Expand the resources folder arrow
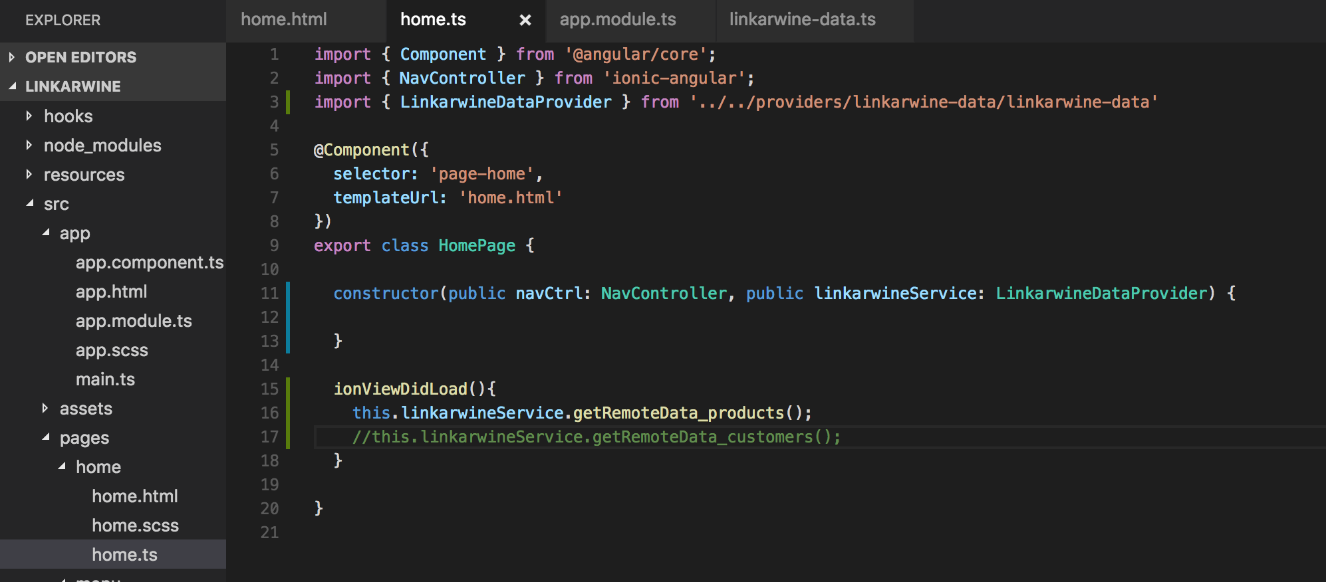 click(x=29, y=174)
